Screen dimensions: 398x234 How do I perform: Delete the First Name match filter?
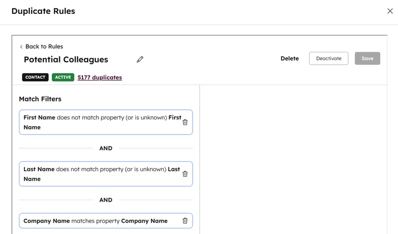pyautogui.click(x=185, y=122)
